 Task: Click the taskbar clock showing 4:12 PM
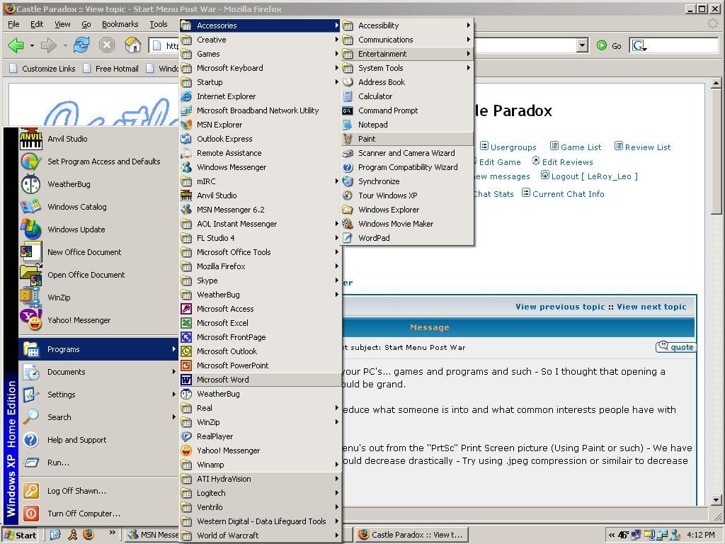[701, 535]
